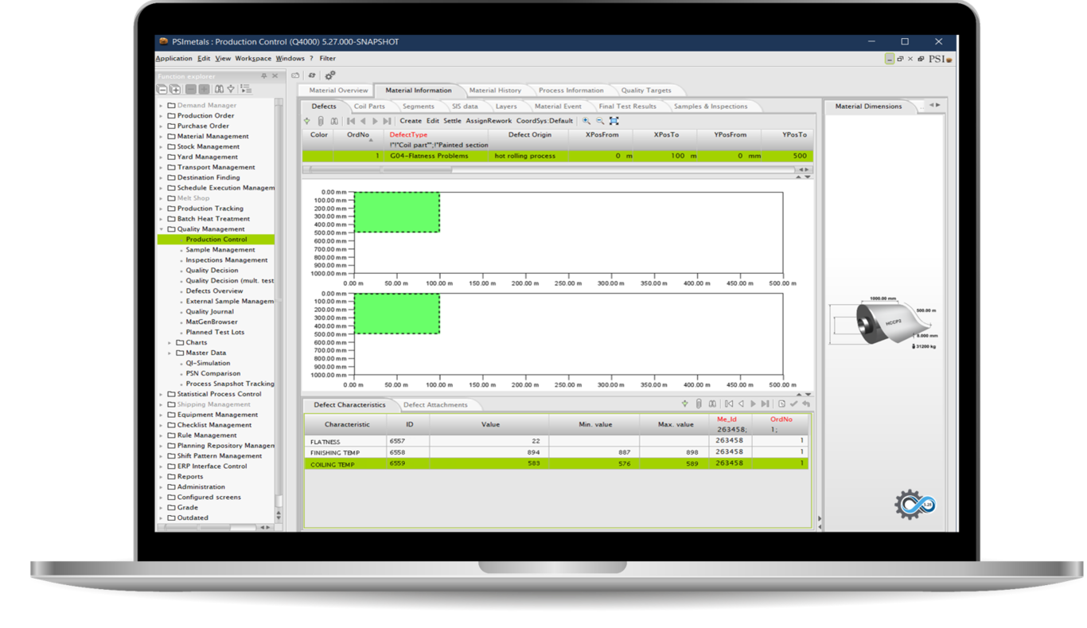Viewport: 1087px width, 628px height.
Task: Go to first record in Defects toolbar
Action: coord(351,121)
